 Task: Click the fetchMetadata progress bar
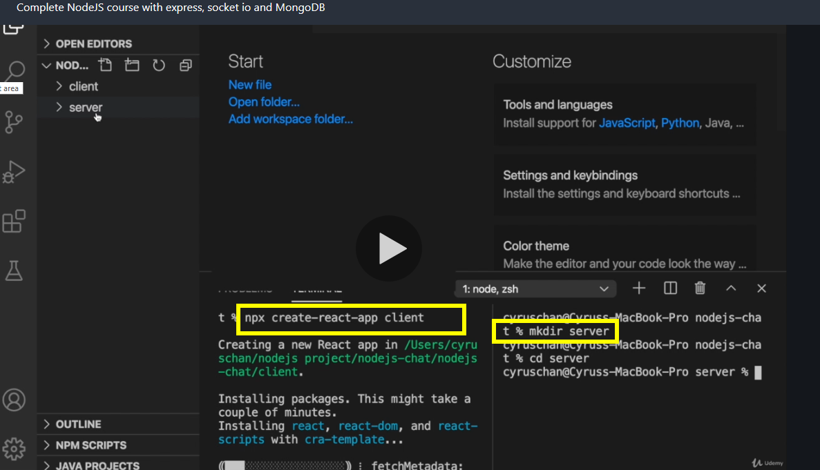tap(285, 464)
